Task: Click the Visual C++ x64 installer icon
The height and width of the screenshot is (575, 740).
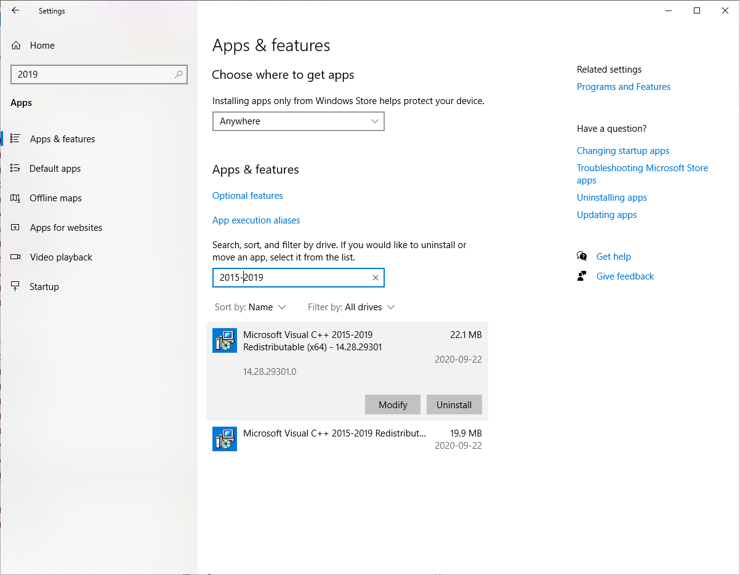Action: pyautogui.click(x=225, y=340)
